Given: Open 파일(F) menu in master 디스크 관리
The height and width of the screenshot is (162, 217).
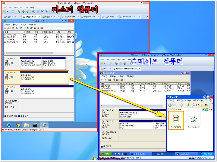Looking at the screenshot, I should [8, 25].
